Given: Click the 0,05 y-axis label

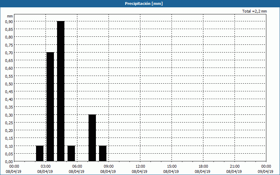Looking at the screenshot, I should (x=9, y=154).
